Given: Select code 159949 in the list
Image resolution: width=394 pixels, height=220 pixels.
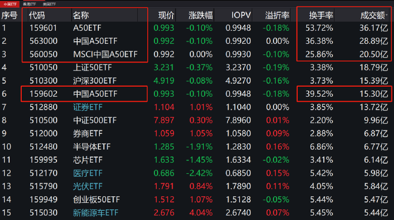Looking at the screenshot, I should tap(43, 199).
